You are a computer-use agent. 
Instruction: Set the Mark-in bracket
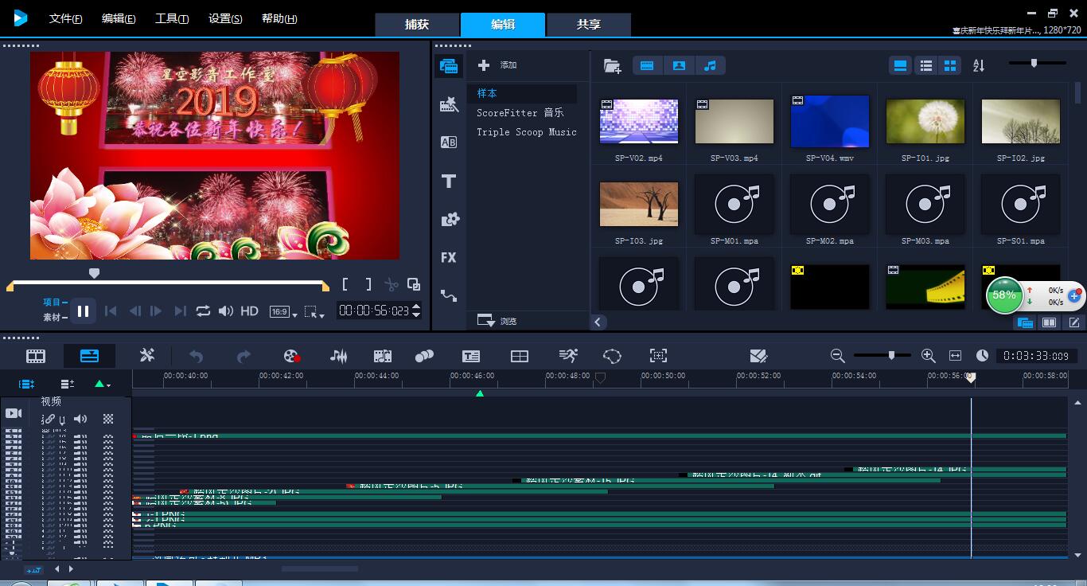pyautogui.click(x=345, y=284)
